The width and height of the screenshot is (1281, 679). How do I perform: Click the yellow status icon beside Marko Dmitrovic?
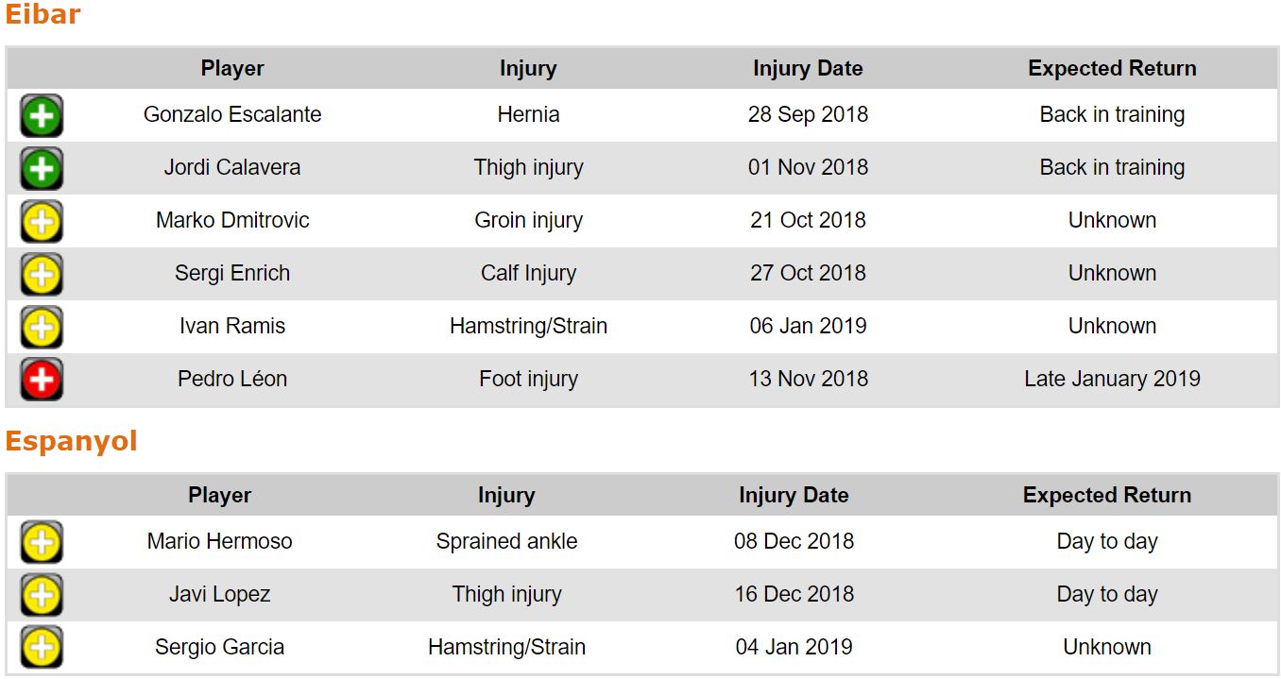point(42,222)
